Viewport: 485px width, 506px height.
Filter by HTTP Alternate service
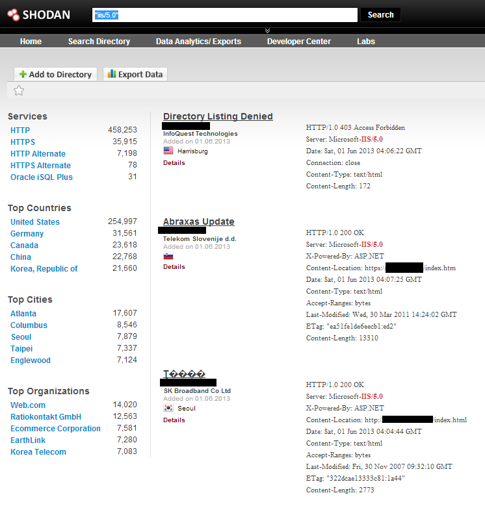38,153
